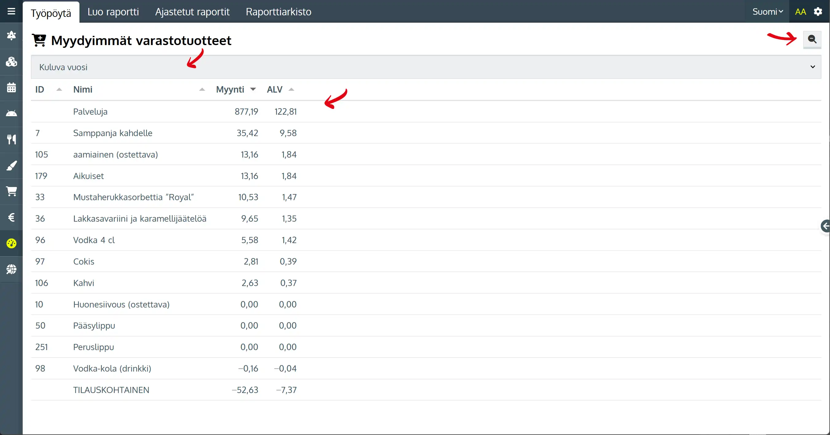Open settings gear icon
Viewport: 830px width, 435px height.
(x=818, y=12)
